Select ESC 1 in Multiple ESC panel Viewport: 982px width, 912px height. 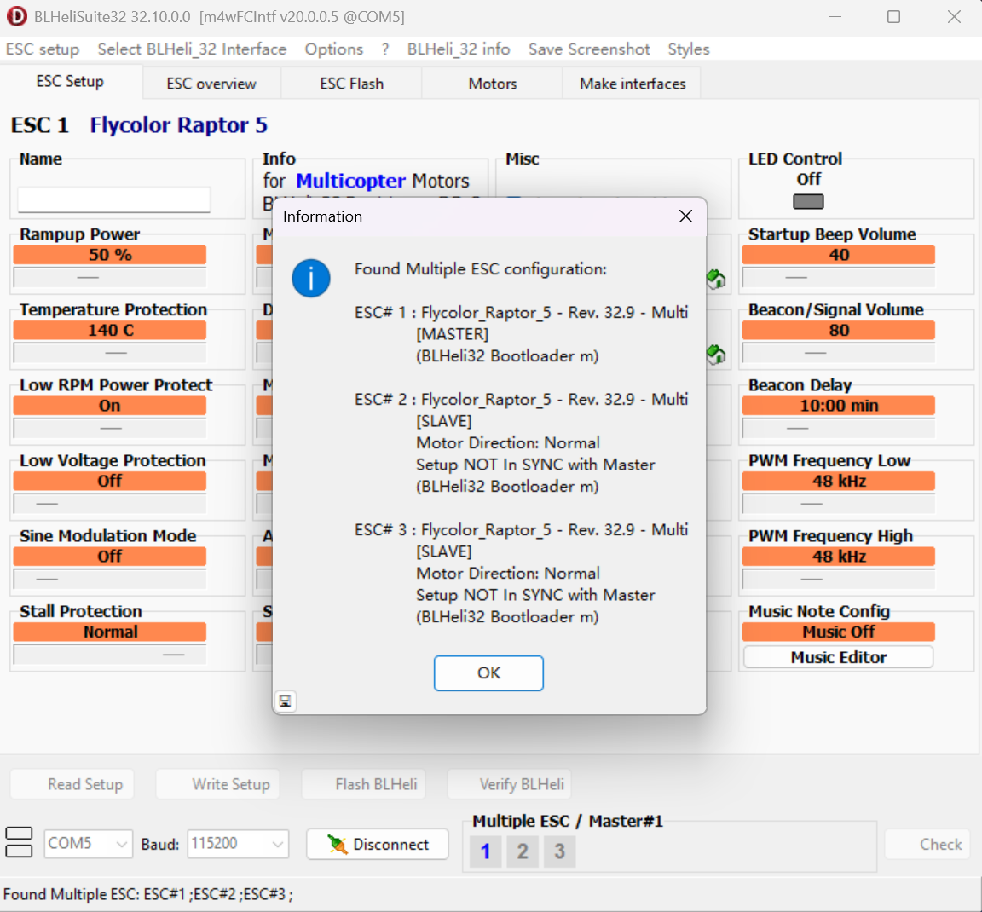pos(485,851)
